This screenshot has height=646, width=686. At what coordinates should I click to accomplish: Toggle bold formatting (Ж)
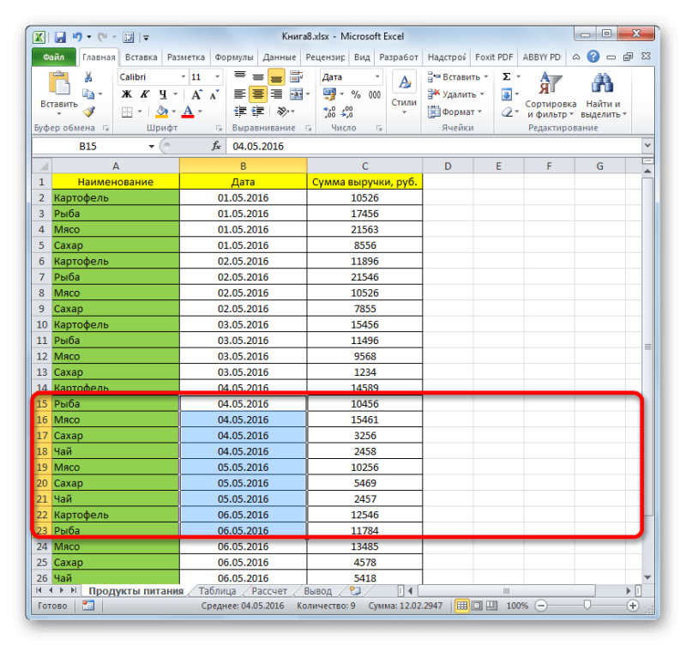pos(127,94)
